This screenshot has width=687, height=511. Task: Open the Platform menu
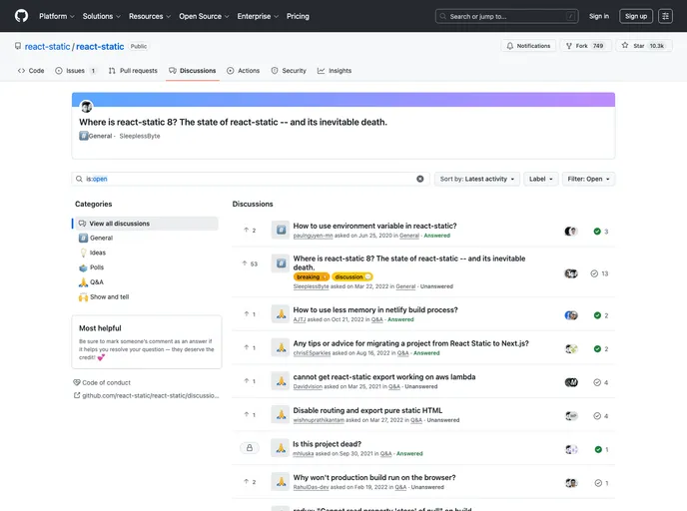(57, 16)
